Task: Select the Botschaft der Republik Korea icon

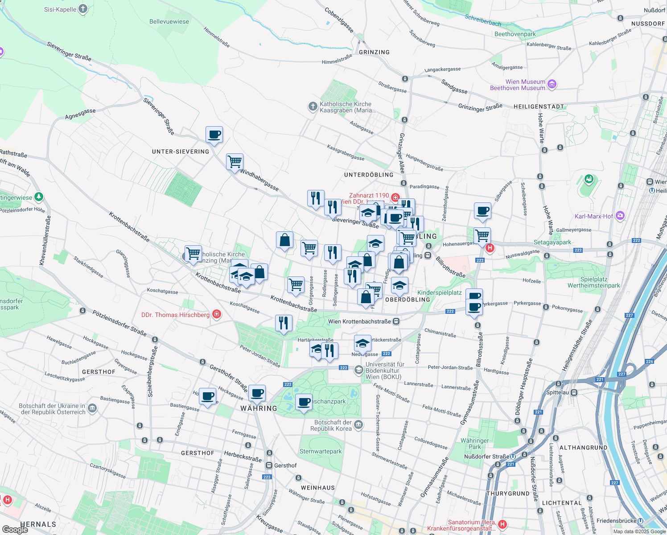Action: coord(359,425)
